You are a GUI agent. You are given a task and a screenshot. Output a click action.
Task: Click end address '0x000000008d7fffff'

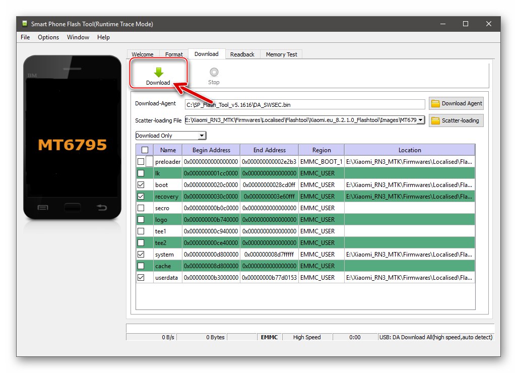(270, 254)
